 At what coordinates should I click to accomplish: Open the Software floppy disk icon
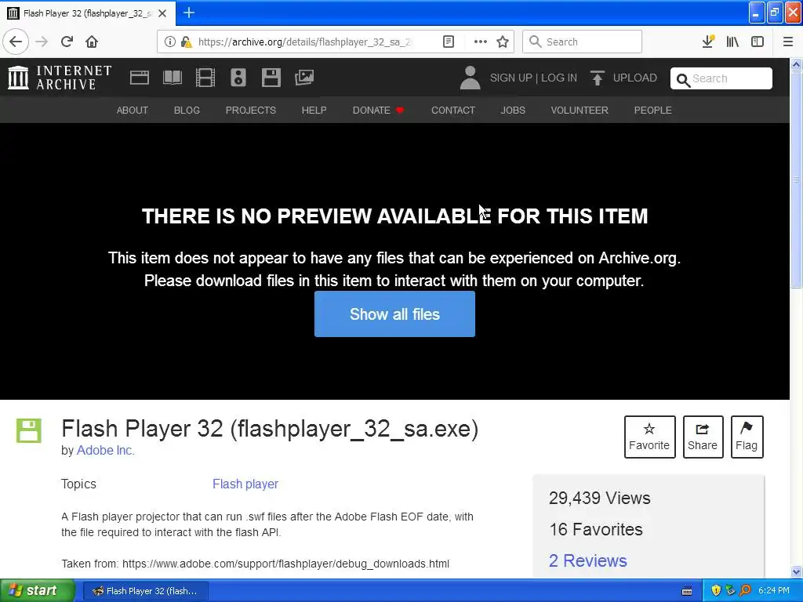(271, 78)
